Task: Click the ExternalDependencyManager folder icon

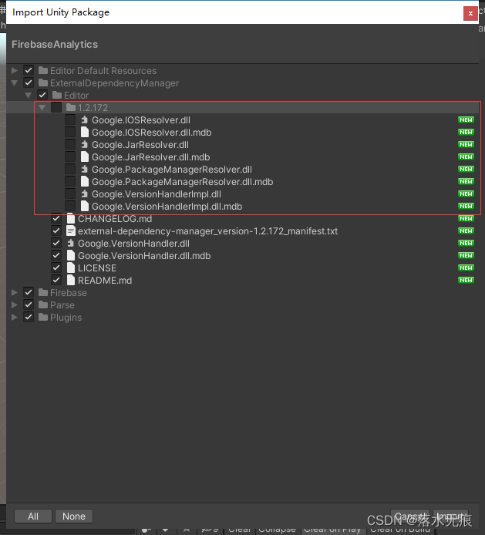Action: coord(43,83)
